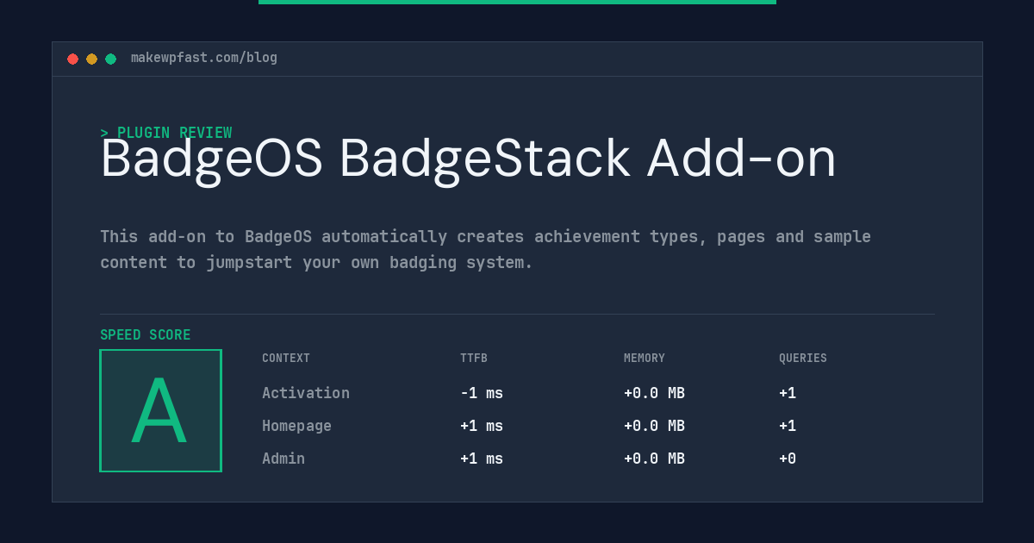Click the green window dot
1034x543 pixels.
pos(111,59)
